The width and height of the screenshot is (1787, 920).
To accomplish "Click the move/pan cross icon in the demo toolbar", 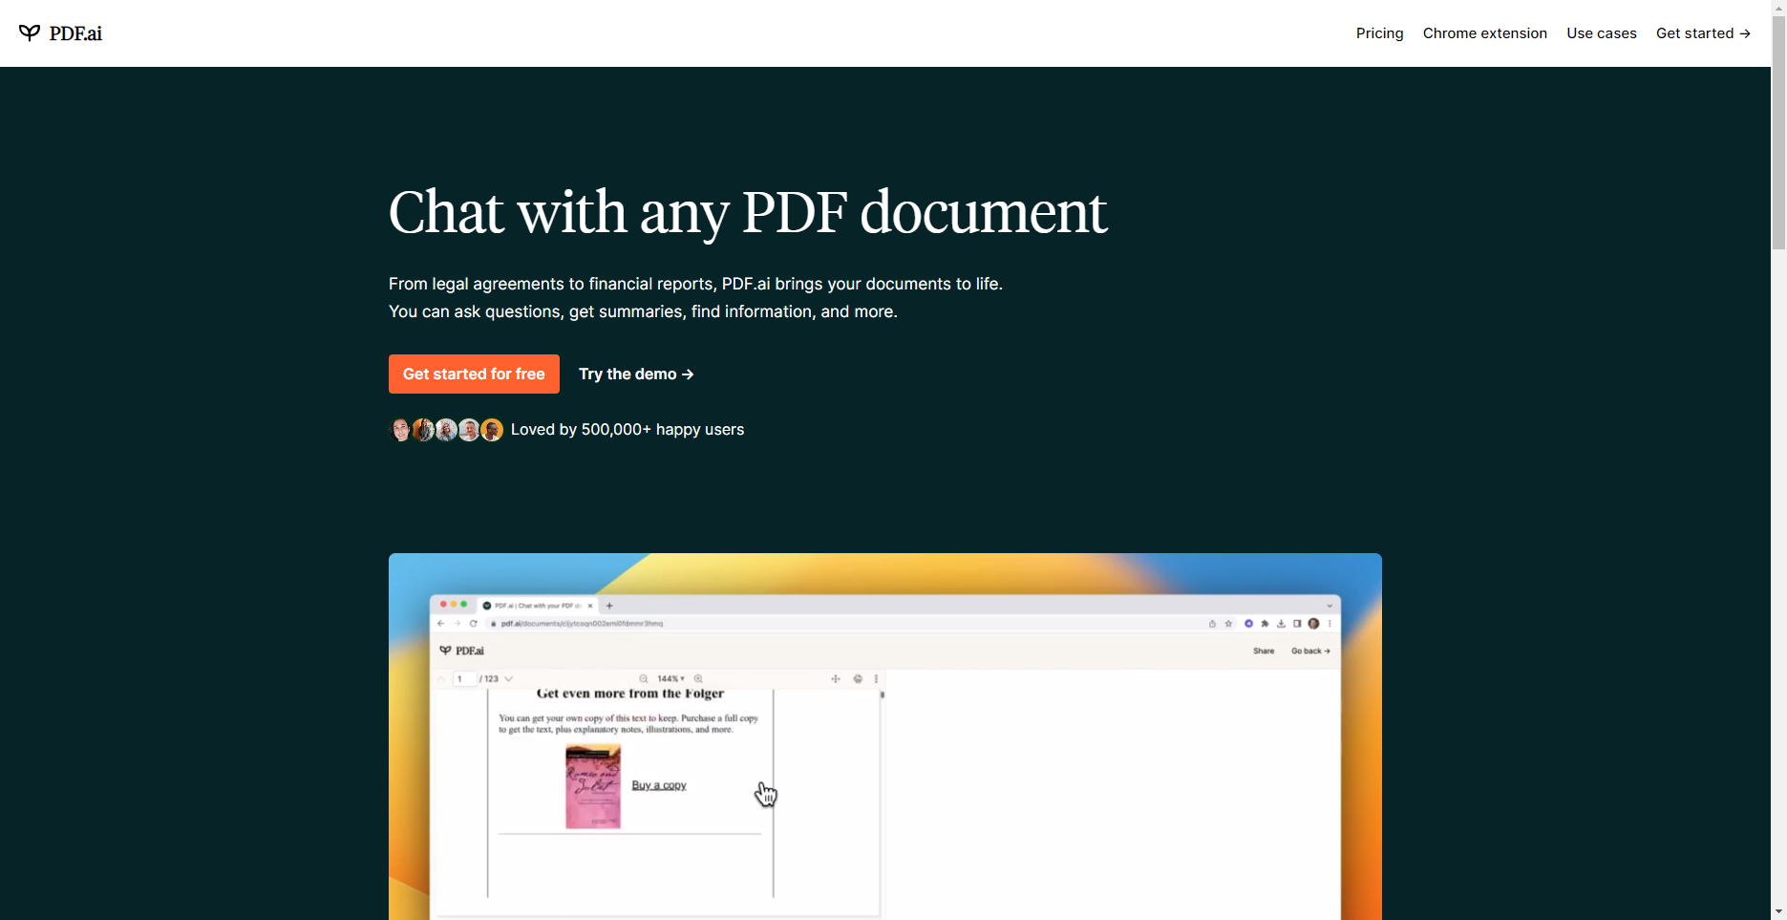I will click(836, 678).
